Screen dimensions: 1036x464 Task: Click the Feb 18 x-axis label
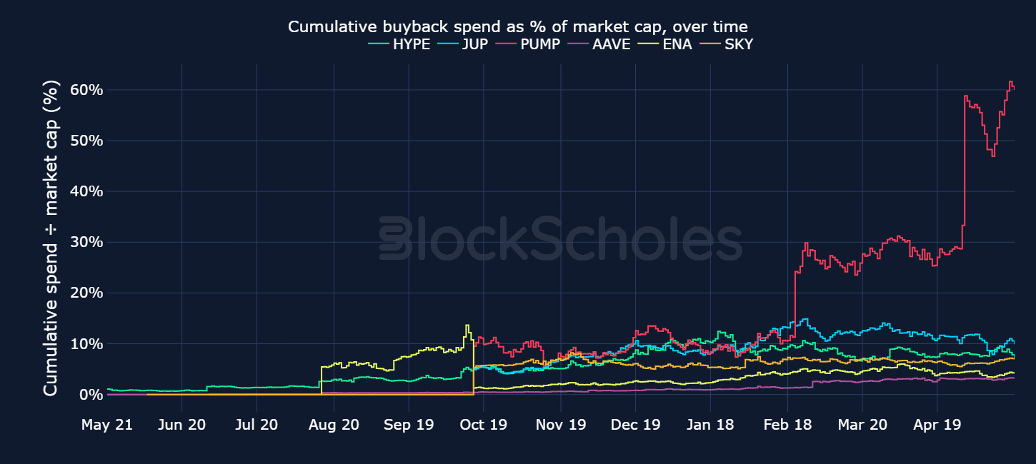pyautogui.click(x=786, y=425)
